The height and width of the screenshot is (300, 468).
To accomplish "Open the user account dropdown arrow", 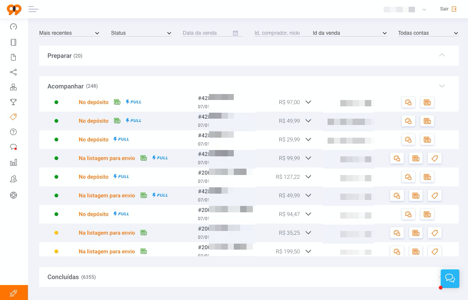I will pos(424,10).
